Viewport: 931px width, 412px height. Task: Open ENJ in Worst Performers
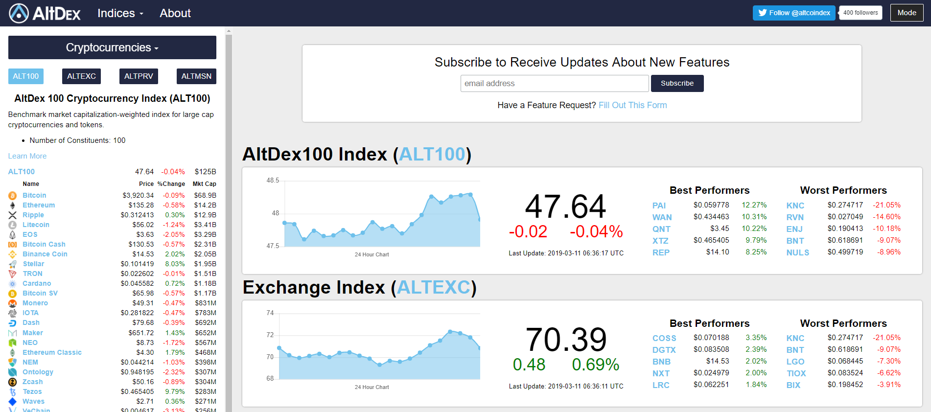(x=794, y=229)
